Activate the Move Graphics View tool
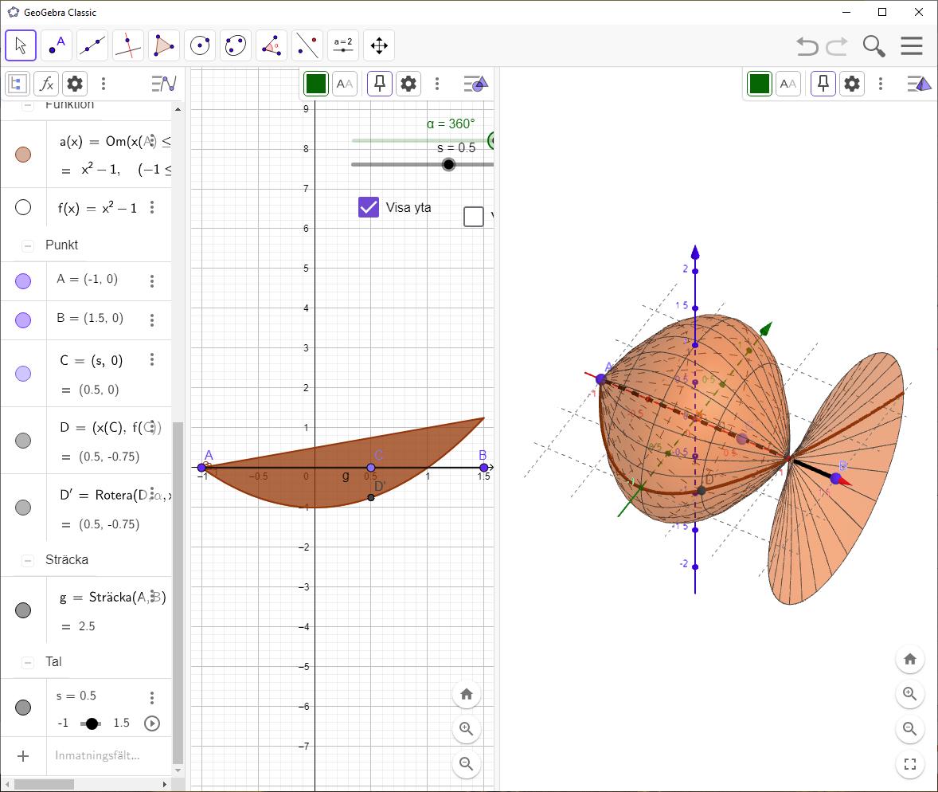 (379, 45)
